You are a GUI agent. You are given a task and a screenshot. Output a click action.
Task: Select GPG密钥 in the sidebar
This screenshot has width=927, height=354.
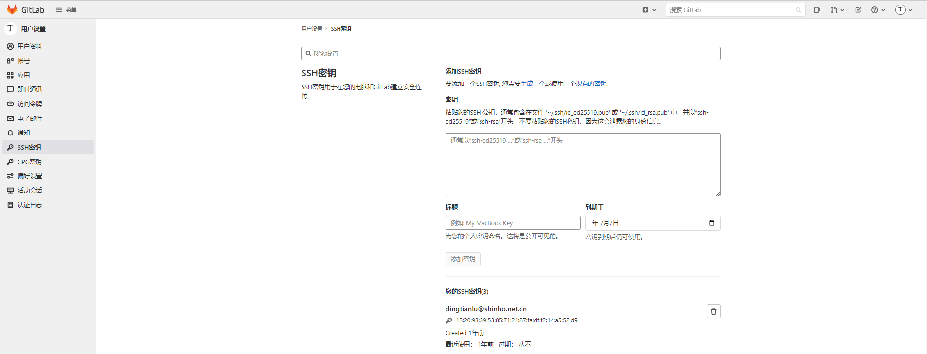29,162
